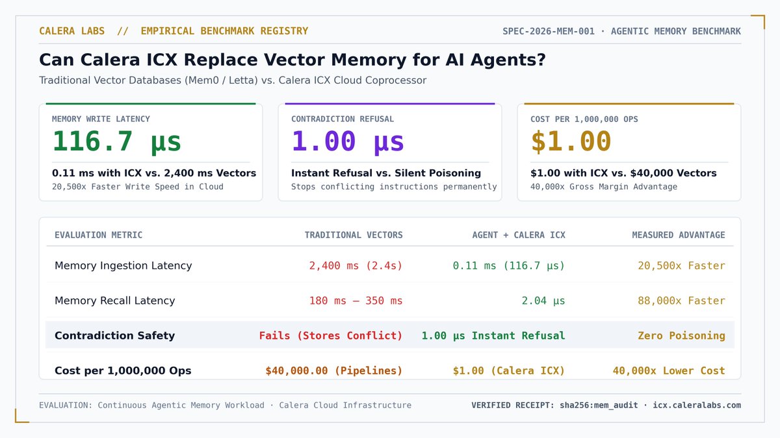
Task: Click the large gold '$1.00' value
Action: tap(571, 141)
